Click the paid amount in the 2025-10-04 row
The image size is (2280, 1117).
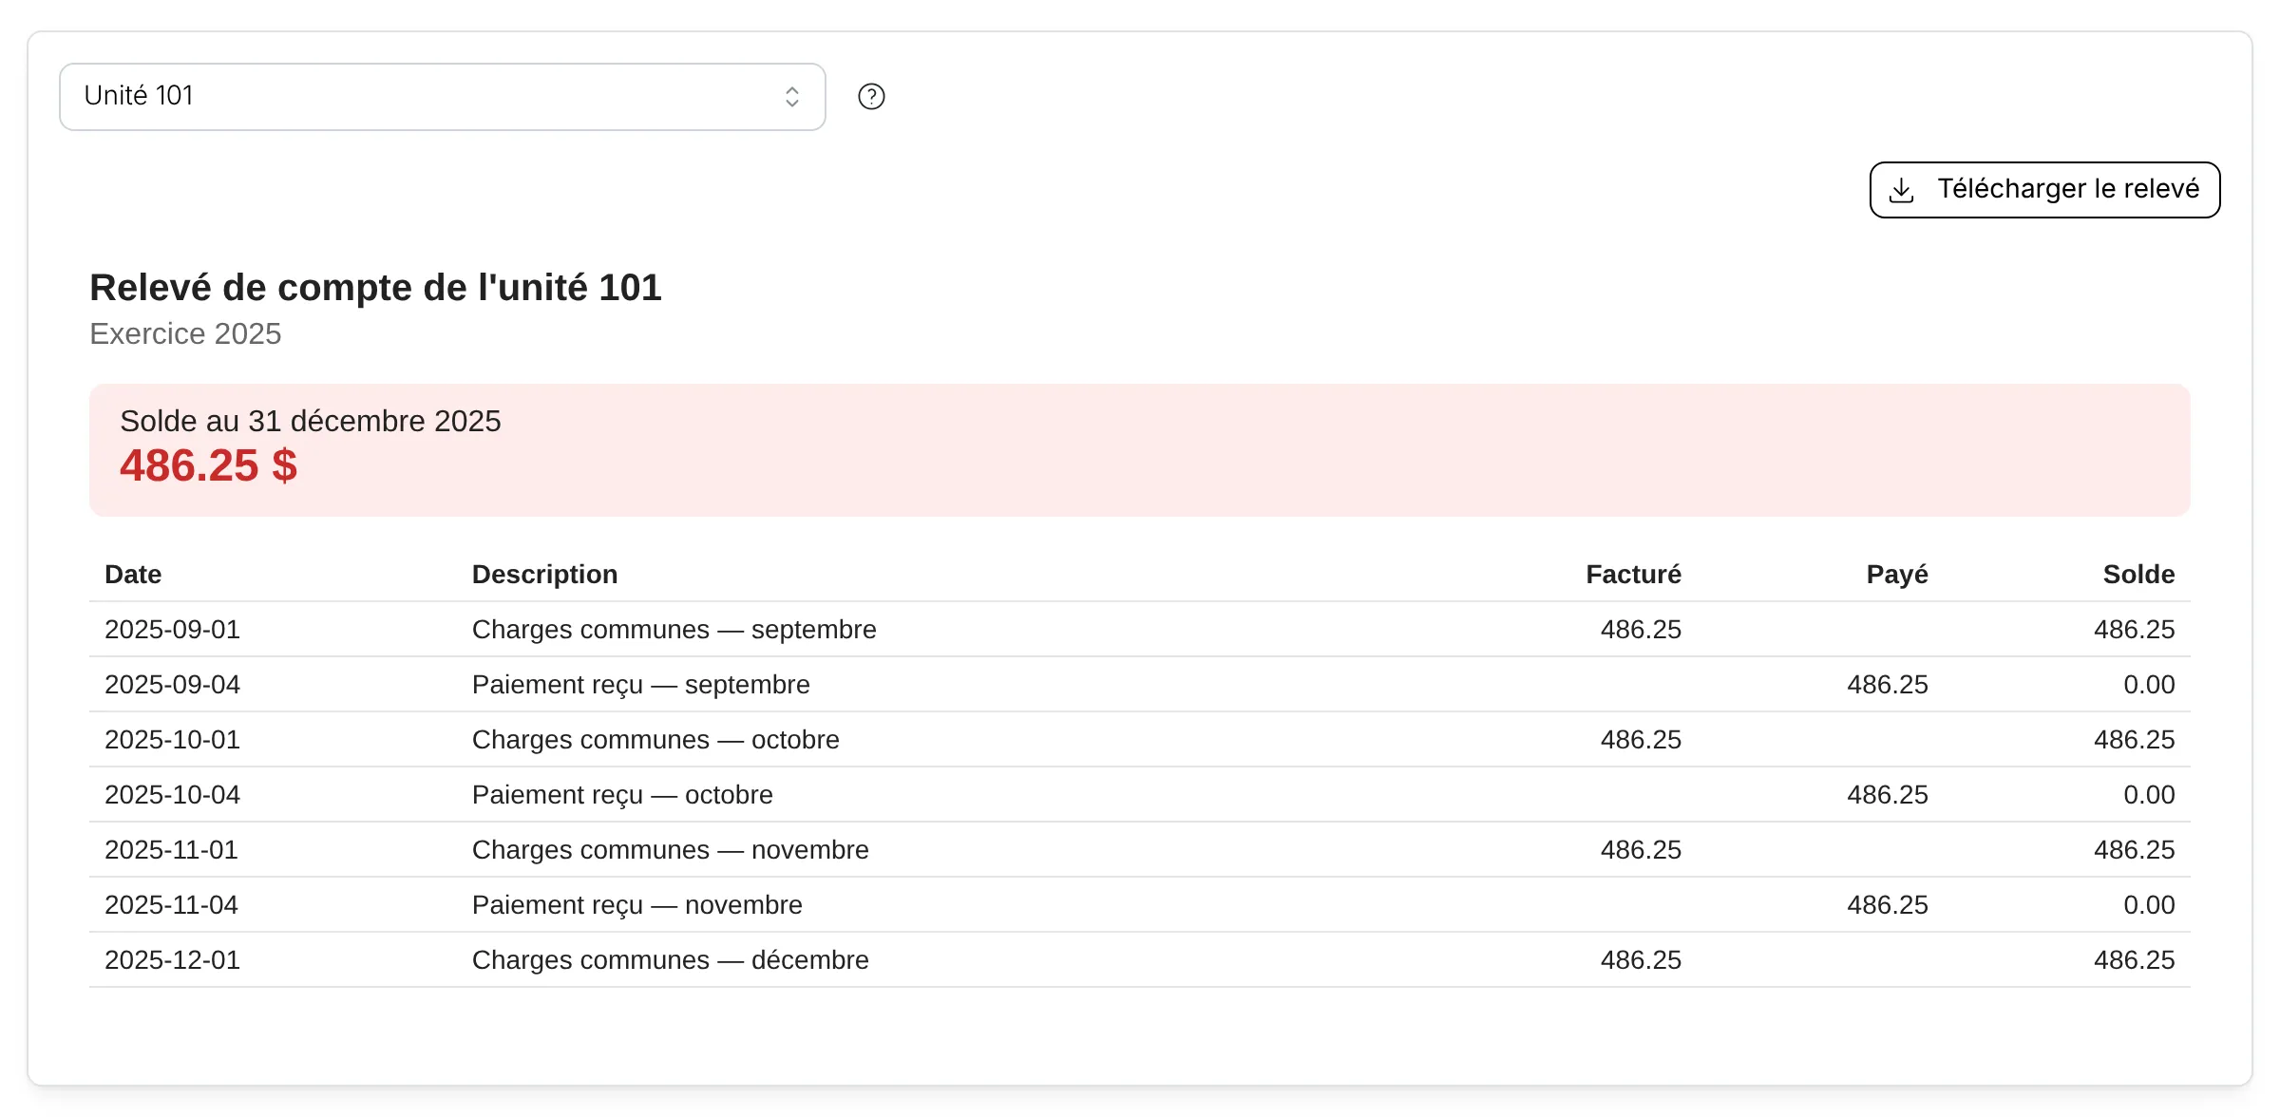pos(1888,795)
